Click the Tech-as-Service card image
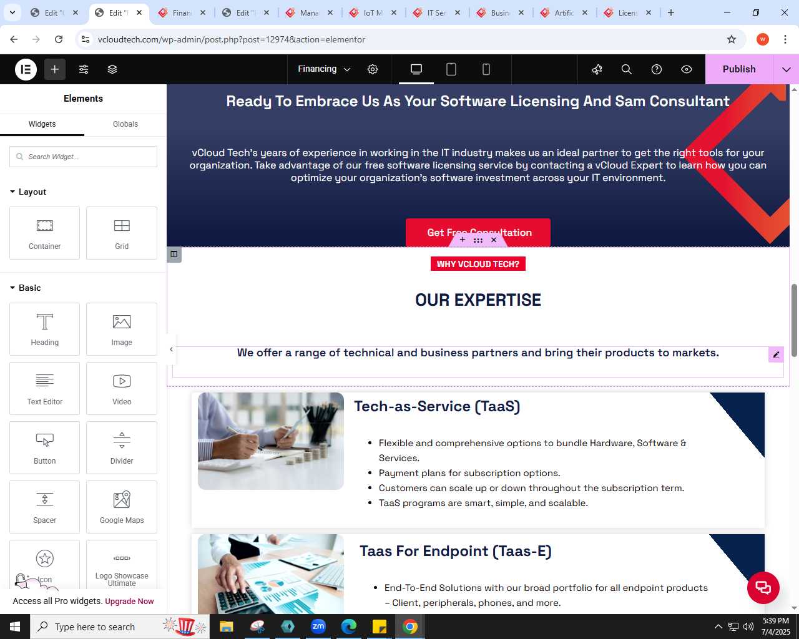Screen dimensions: 799x639 (271, 441)
